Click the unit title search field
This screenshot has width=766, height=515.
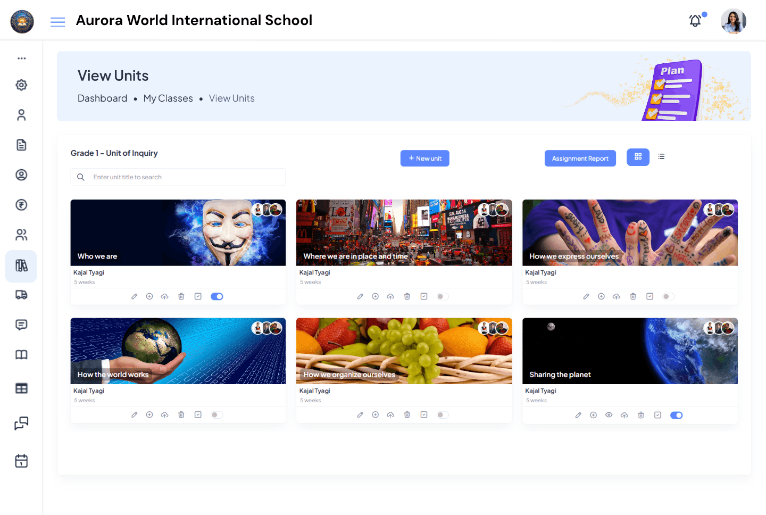pos(178,177)
